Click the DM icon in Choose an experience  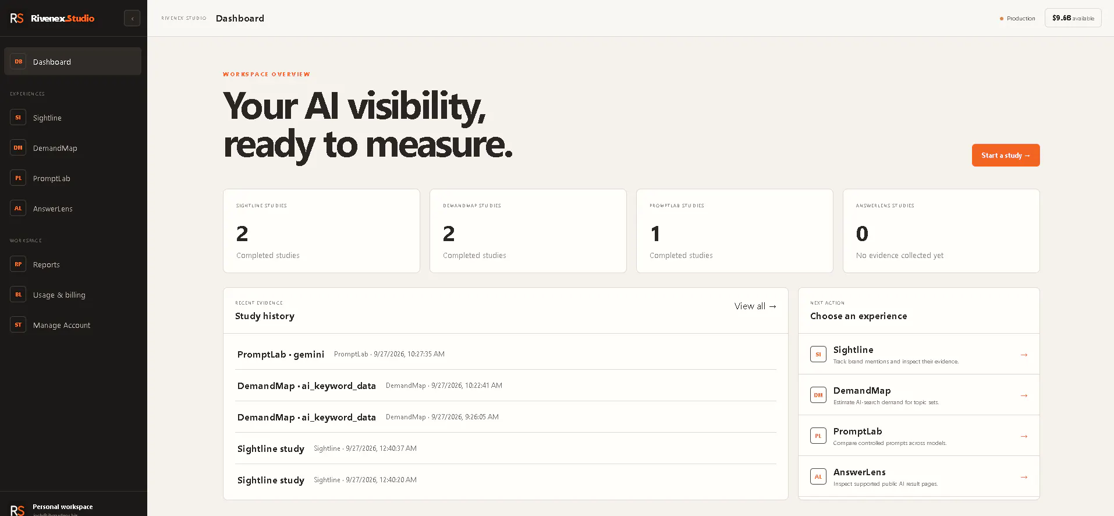(818, 395)
